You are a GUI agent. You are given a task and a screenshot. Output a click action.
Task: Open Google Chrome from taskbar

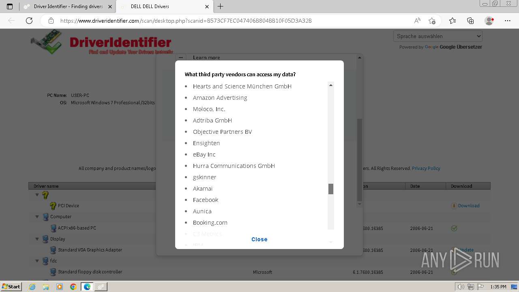[x=73, y=287]
